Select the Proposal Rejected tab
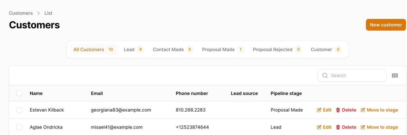This screenshot has height=135, width=407. coord(277,49)
